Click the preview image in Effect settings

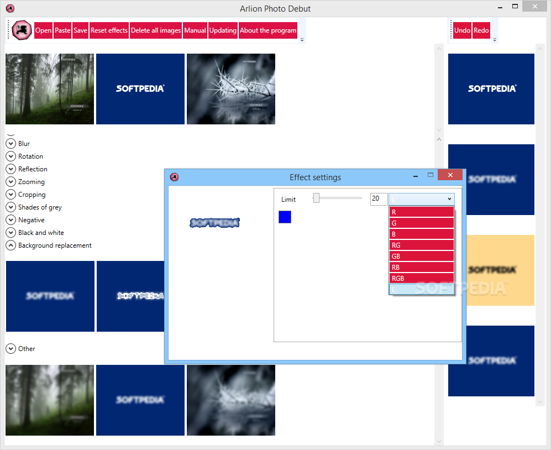[x=214, y=223]
